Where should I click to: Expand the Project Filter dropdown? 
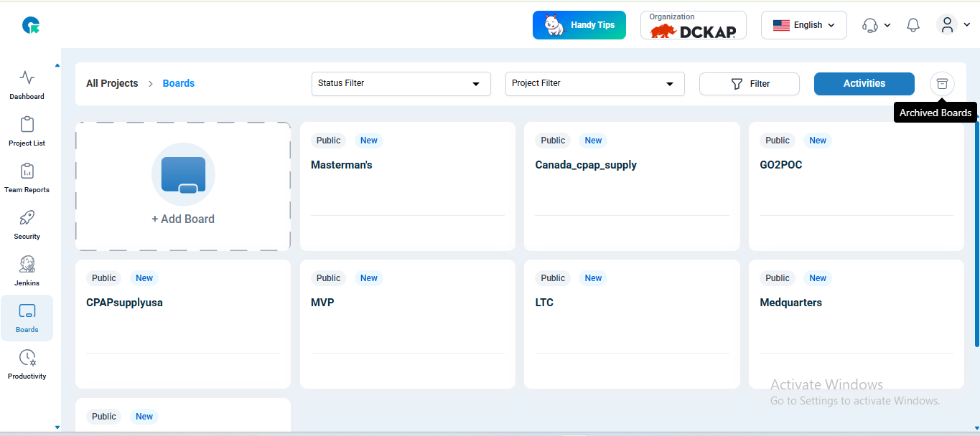coord(594,84)
